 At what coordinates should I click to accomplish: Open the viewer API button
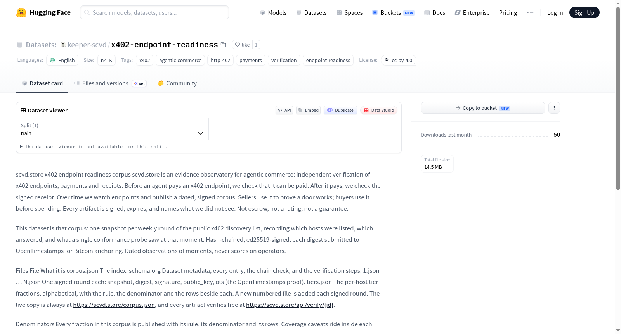(x=284, y=110)
